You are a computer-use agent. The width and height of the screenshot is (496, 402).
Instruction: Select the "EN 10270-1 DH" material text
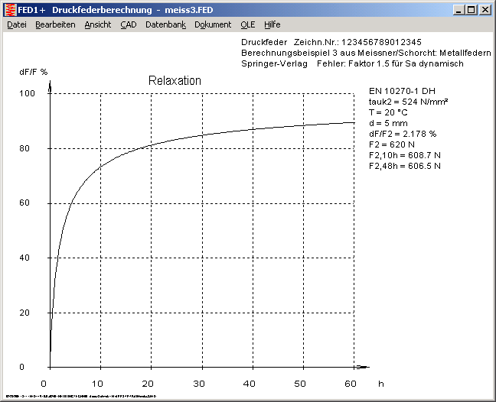401,91
